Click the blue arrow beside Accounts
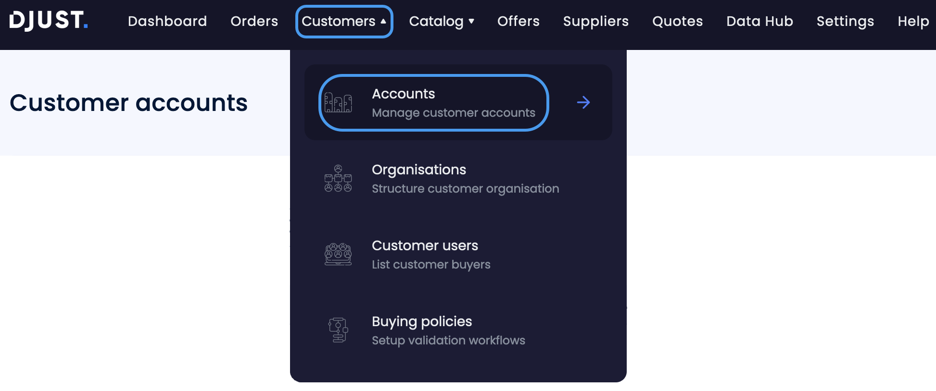This screenshot has height=391, width=936. point(583,102)
